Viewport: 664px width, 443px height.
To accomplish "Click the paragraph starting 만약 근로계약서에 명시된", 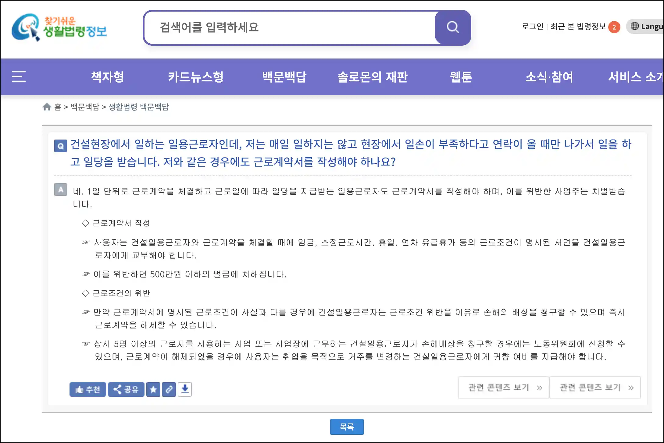I will pyautogui.click(x=360, y=318).
